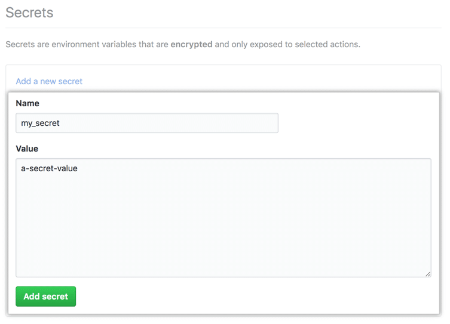The width and height of the screenshot is (450, 324).
Task: Click the bold word 'encrypted'
Action: [191, 44]
